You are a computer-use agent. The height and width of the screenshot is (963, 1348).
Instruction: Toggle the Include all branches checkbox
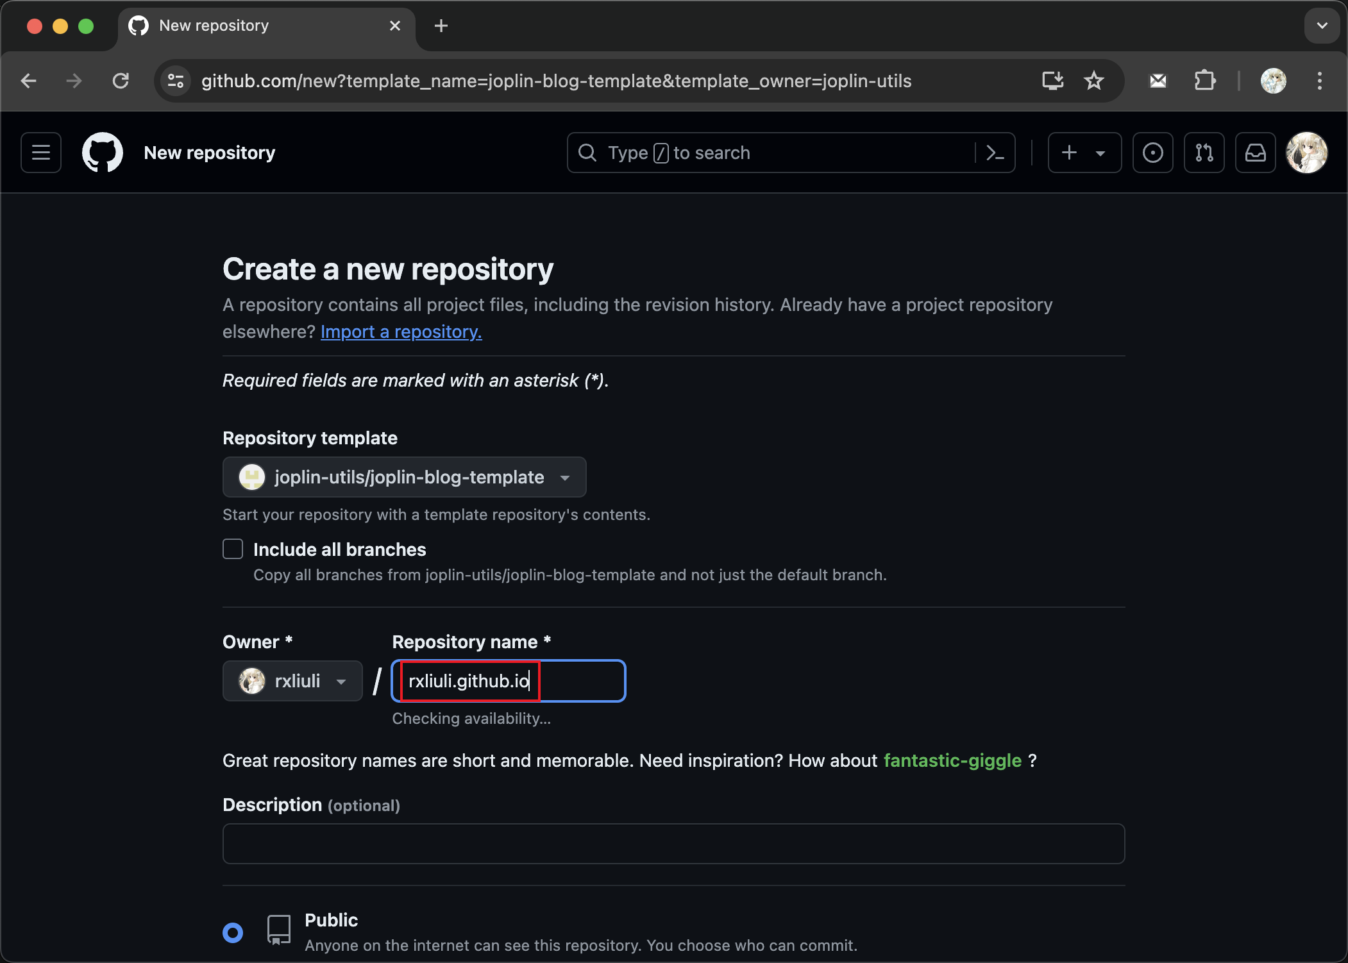pyautogui.click(x=233, y=549)
